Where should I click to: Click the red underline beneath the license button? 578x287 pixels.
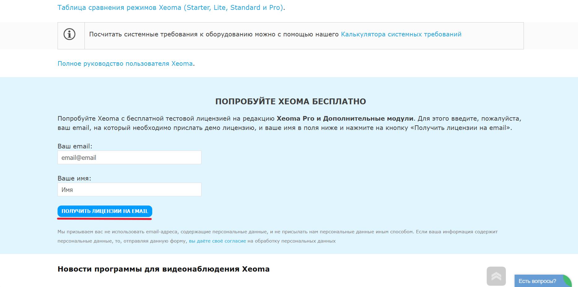tap(105, 219)
